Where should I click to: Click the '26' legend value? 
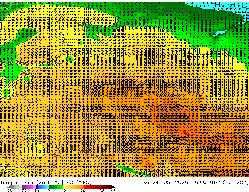[x=82, y=190]
